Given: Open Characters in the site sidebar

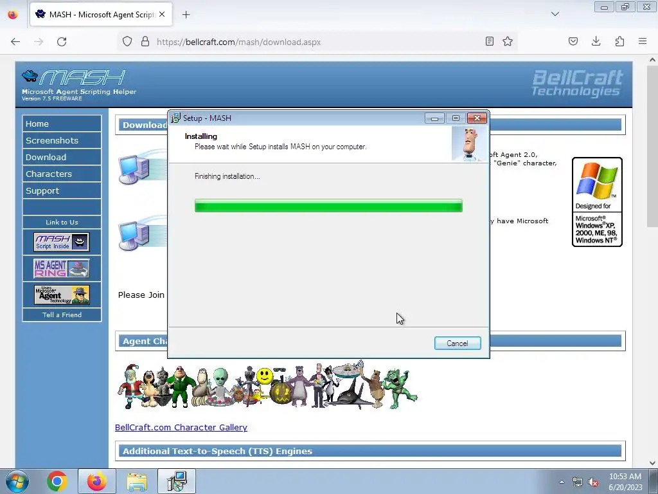Looking at the screenshot, I should (62, 174).
